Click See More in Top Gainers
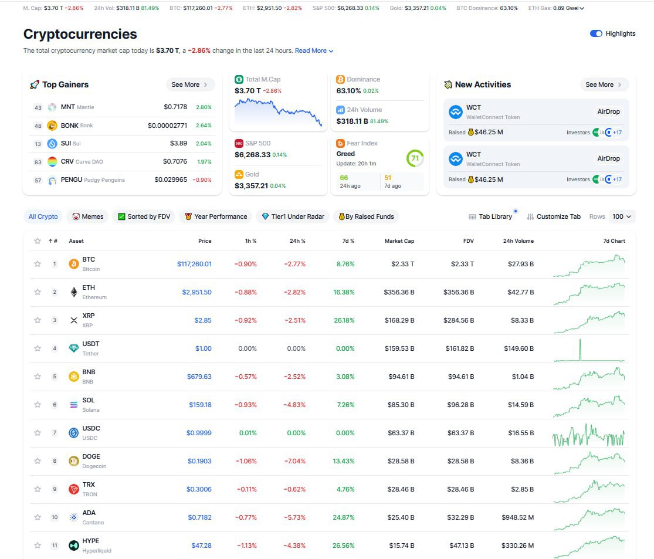 [x=190, y=84]
